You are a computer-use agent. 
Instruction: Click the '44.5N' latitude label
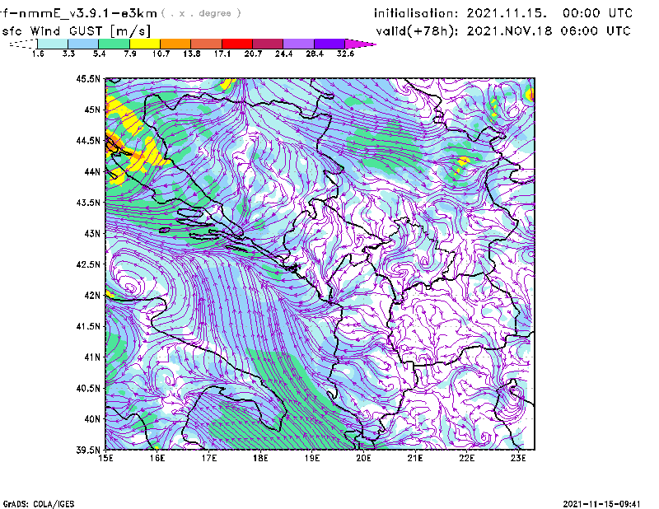point(88,140)
